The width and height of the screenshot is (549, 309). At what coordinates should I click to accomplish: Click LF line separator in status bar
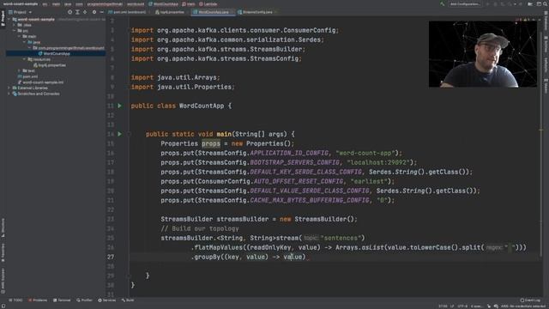coord(452,306)
